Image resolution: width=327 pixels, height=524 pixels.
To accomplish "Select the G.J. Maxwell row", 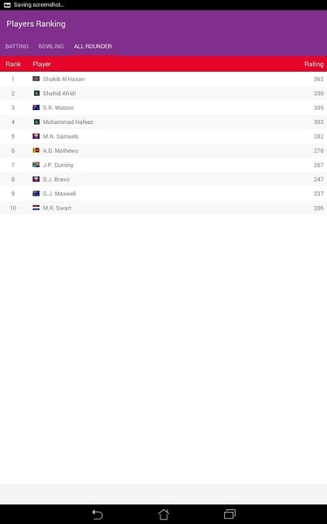I will (x=164, y=194).
